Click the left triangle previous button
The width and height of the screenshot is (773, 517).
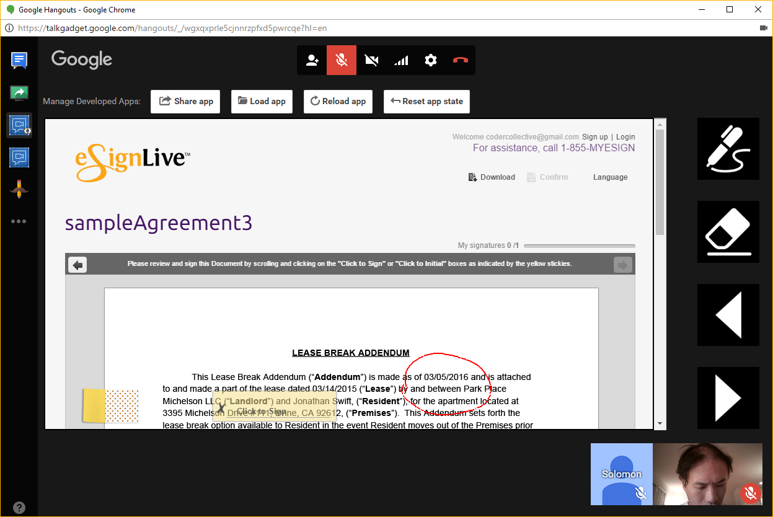(x=728, y=315)
